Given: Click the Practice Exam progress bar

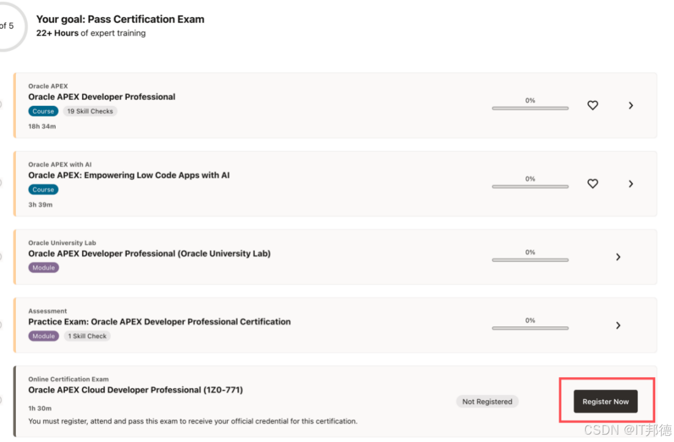Looking at the screenshot, I should (x=530, y=328).
